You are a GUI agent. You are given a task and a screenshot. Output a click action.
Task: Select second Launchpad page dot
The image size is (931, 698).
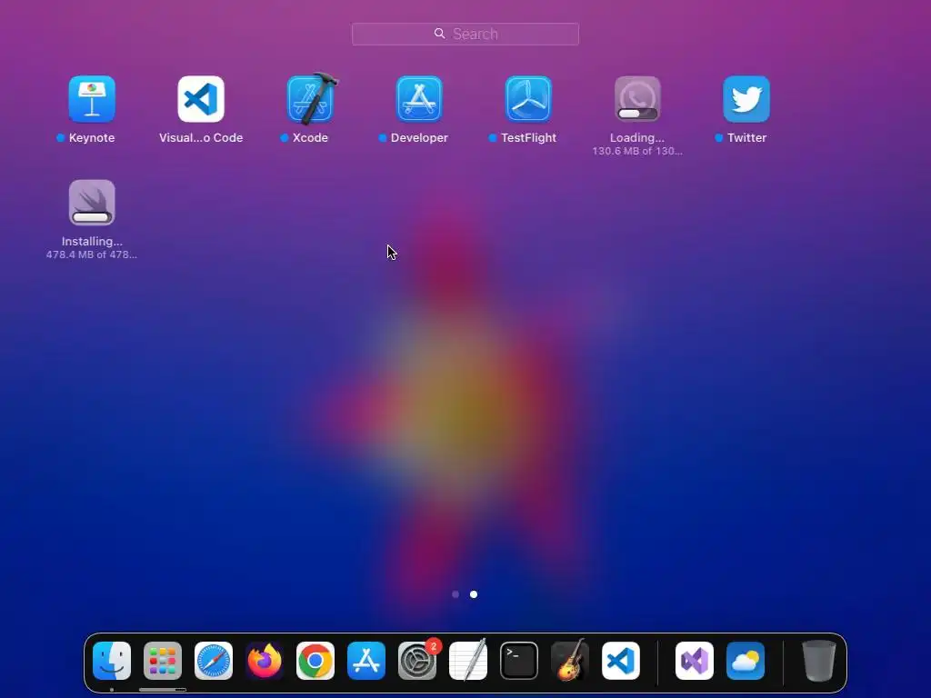click(x=473, y=594)
